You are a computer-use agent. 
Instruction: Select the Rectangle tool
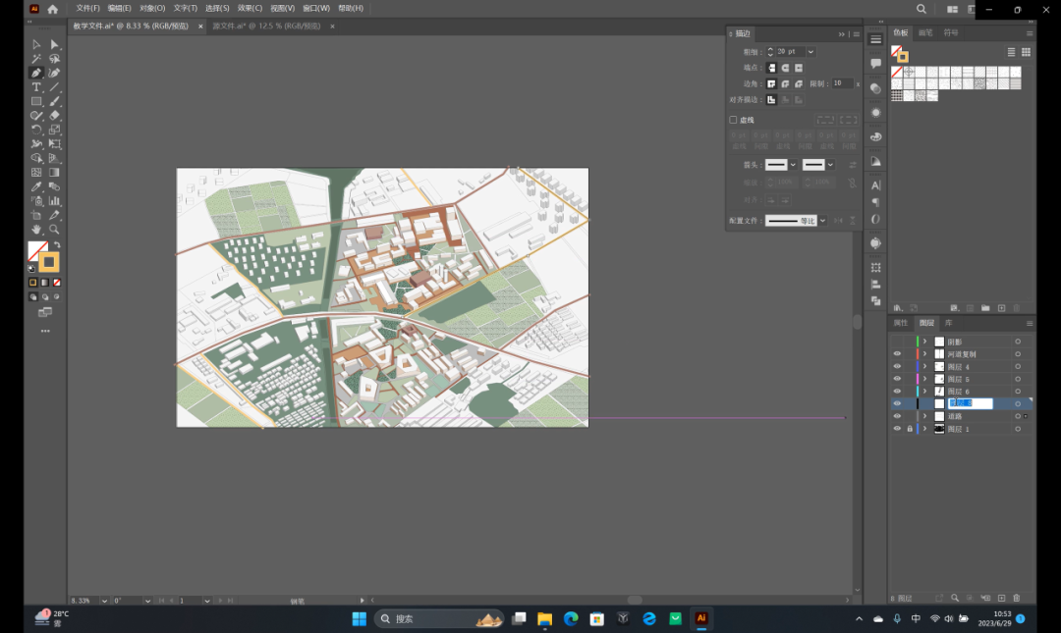36,101
